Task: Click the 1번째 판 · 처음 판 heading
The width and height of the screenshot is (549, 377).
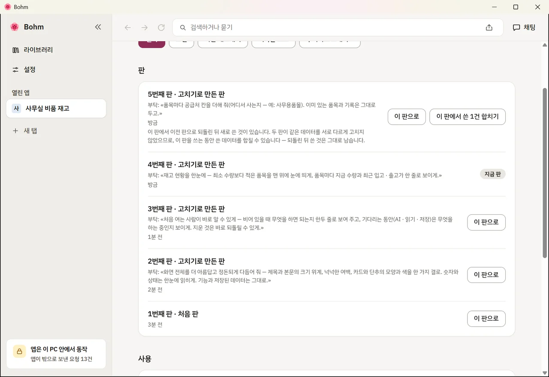Action: [x=173, y=314]
